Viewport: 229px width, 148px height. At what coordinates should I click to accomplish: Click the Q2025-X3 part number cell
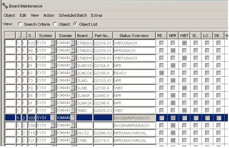tap(103, 111)
